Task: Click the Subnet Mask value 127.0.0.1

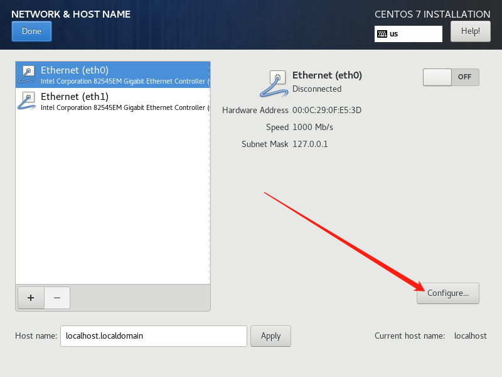Action: (x=310, y=145)
